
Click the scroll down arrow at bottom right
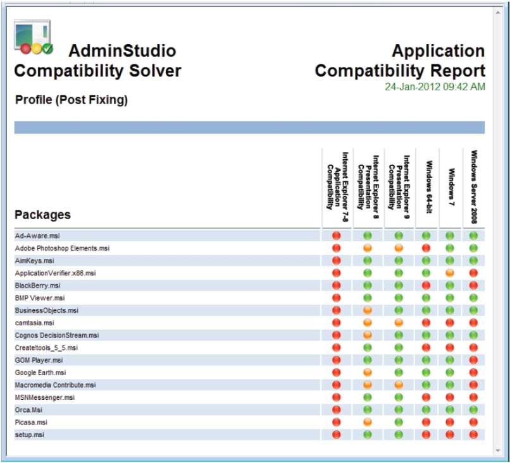point(499,449)
